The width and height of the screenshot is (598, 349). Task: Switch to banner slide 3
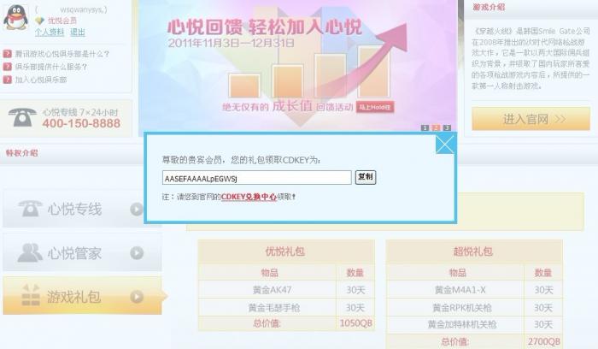click(x=447, y=128)
